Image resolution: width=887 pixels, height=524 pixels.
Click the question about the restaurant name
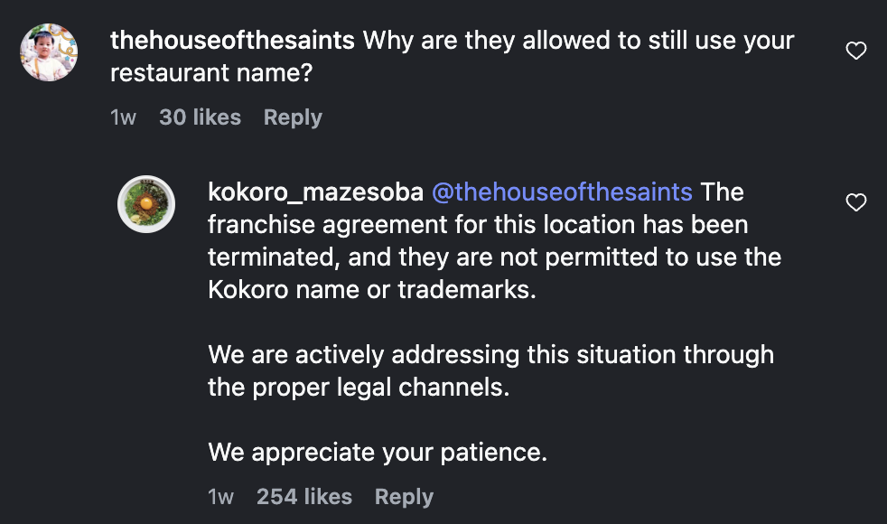578,41
